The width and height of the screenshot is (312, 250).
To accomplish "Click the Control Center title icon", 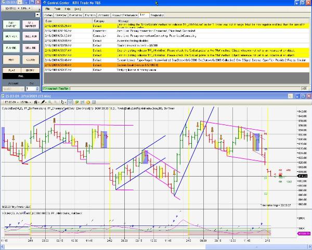I will coord(45,3).
